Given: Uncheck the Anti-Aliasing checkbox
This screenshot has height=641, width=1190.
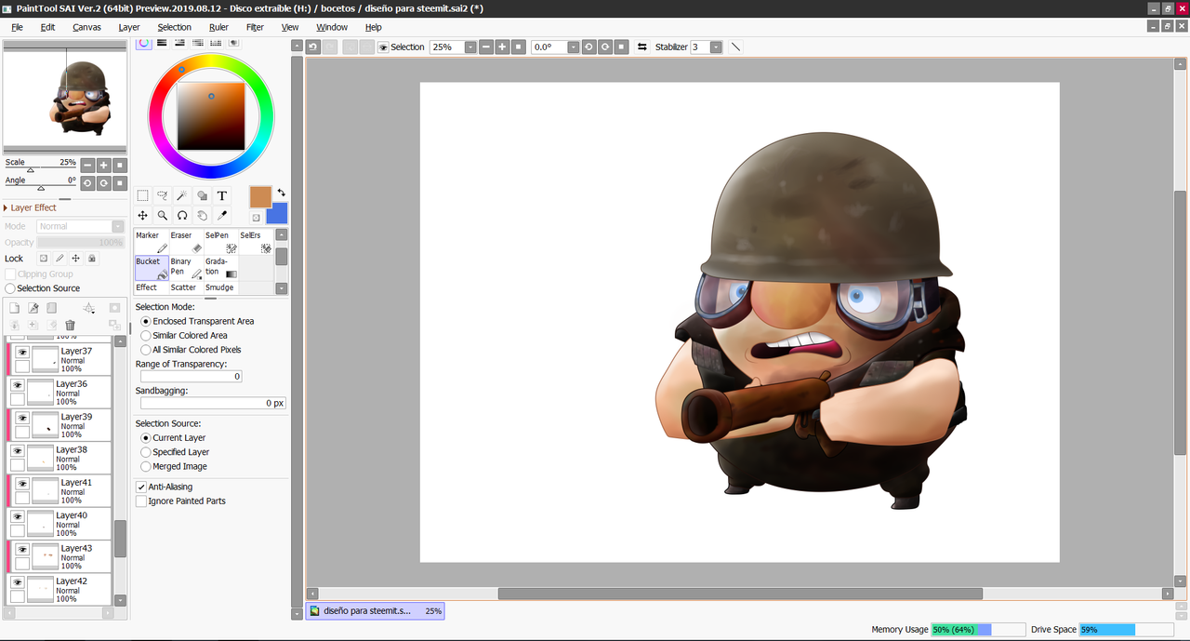Looking at the screenshot, I should pos(141,487).
